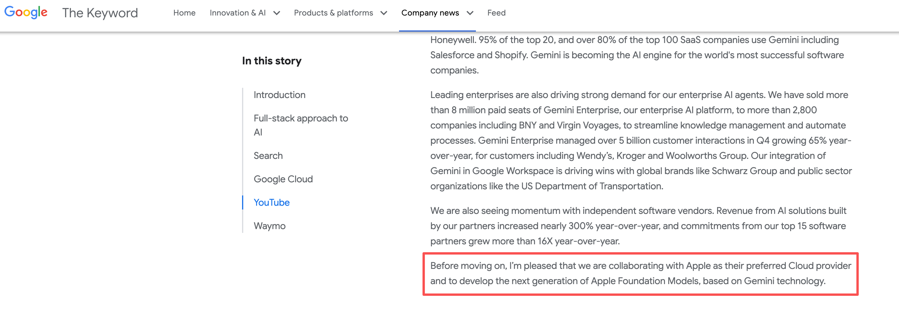Click the Gemini Enterprise paid seats paragraph
The height and width of the screenshot is (316, 899).
[640, 140]
